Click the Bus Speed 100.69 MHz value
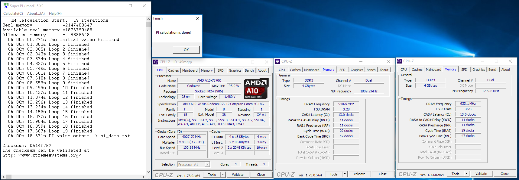The height and width of the screenshot is (180, 519). pos(192,147)
